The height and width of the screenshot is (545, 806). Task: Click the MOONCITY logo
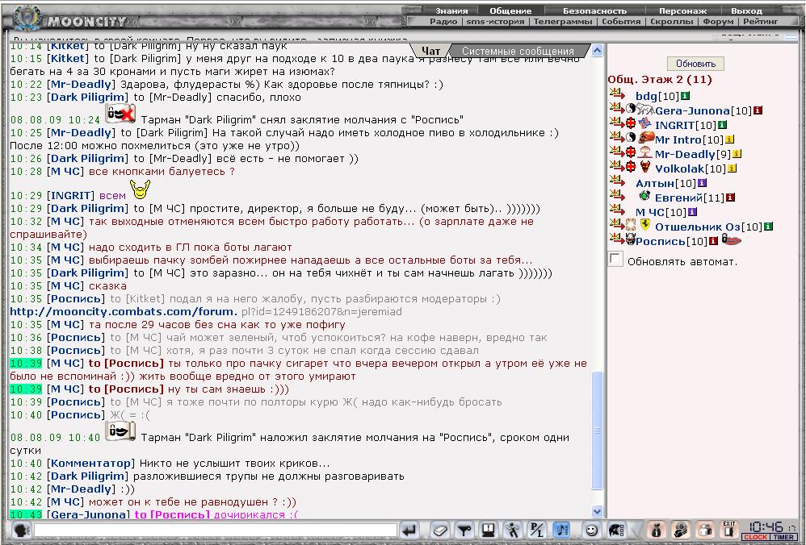pyautogui.click(x=86, y=22)
